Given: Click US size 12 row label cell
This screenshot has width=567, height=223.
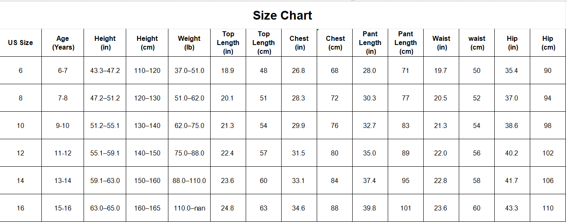Looking at the screenshot, I should tap(20, 153).
